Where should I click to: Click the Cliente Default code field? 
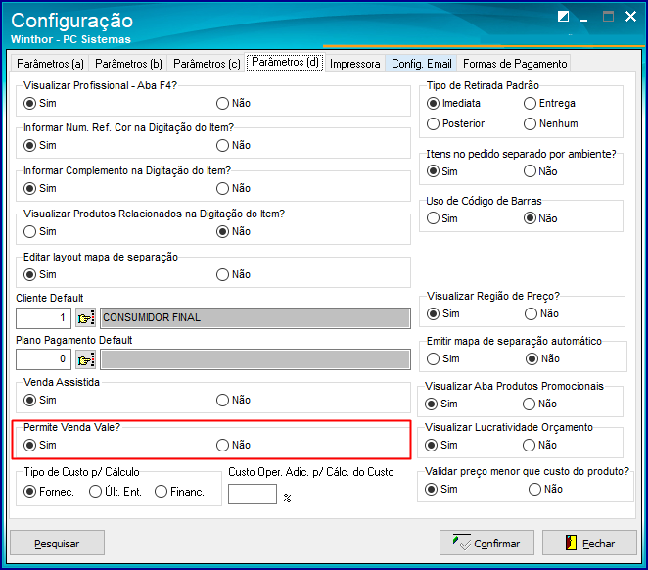click(x=43, y=318)
